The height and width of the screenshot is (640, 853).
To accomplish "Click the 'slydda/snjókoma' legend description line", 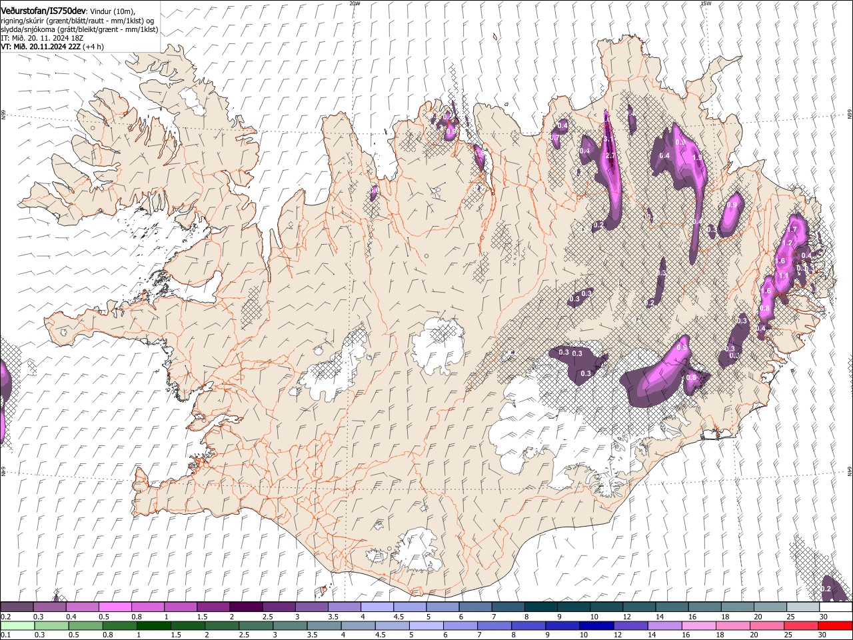I will [x=79, y=29].
